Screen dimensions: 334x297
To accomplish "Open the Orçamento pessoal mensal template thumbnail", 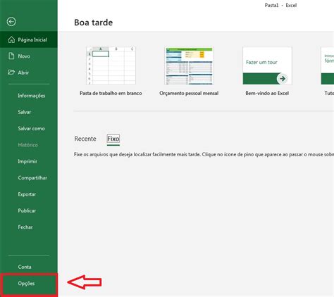I will [189, 65].
